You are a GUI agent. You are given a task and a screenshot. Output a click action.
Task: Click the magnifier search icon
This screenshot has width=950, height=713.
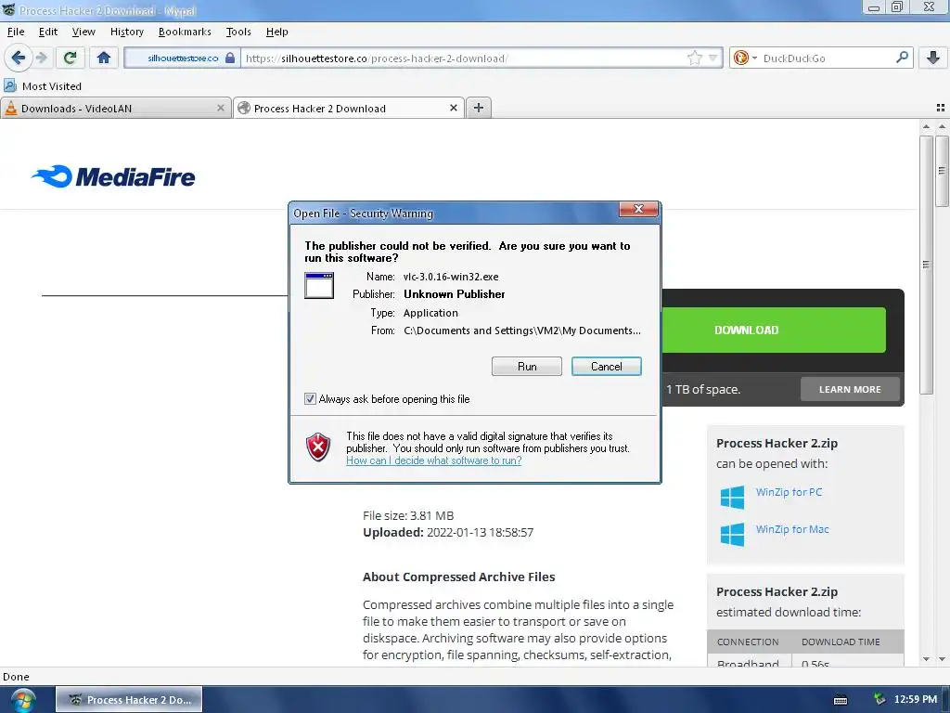(902, 58)
